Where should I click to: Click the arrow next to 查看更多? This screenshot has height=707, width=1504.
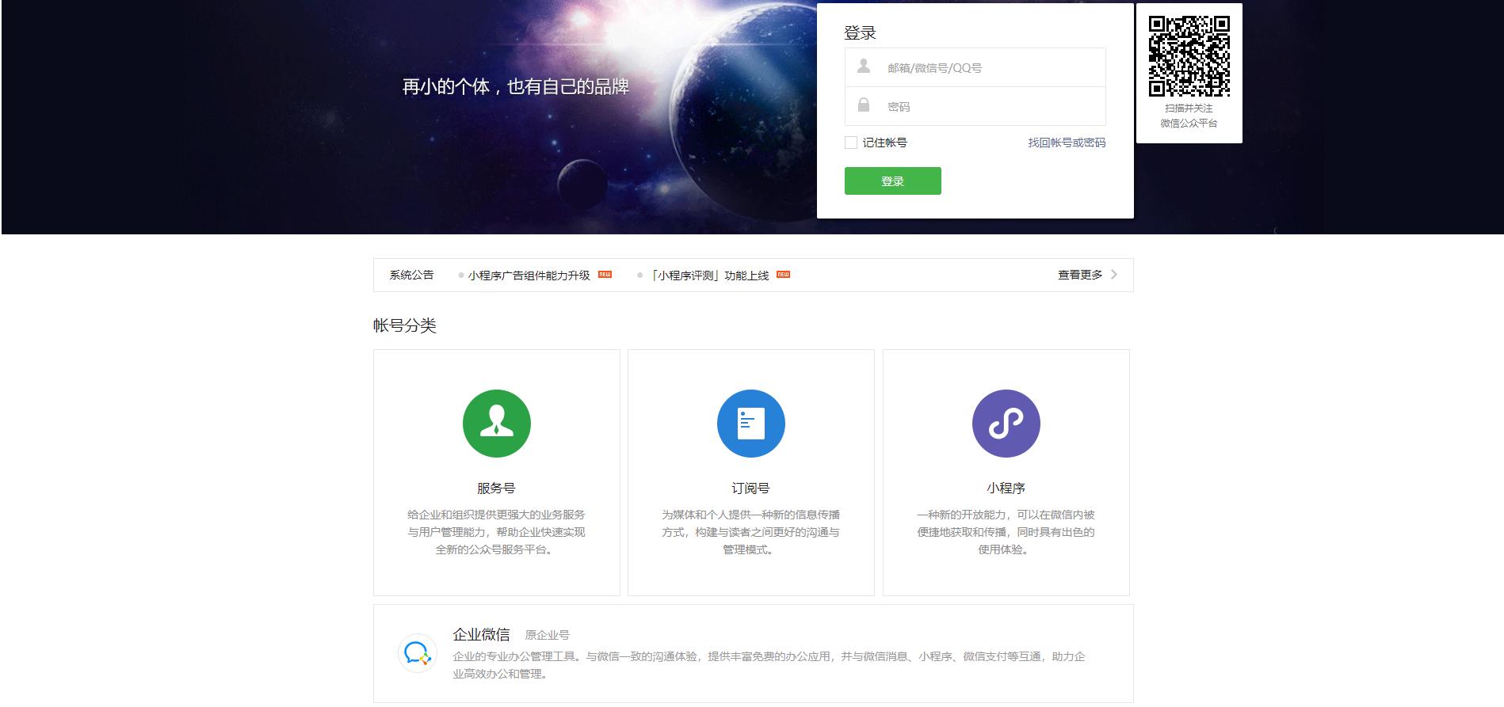(x=1114, y=275)
